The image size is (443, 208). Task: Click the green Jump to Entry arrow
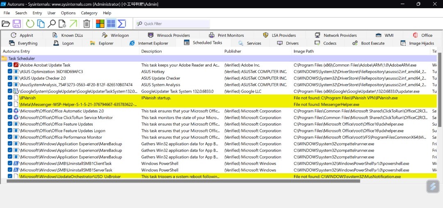[73, 24]
